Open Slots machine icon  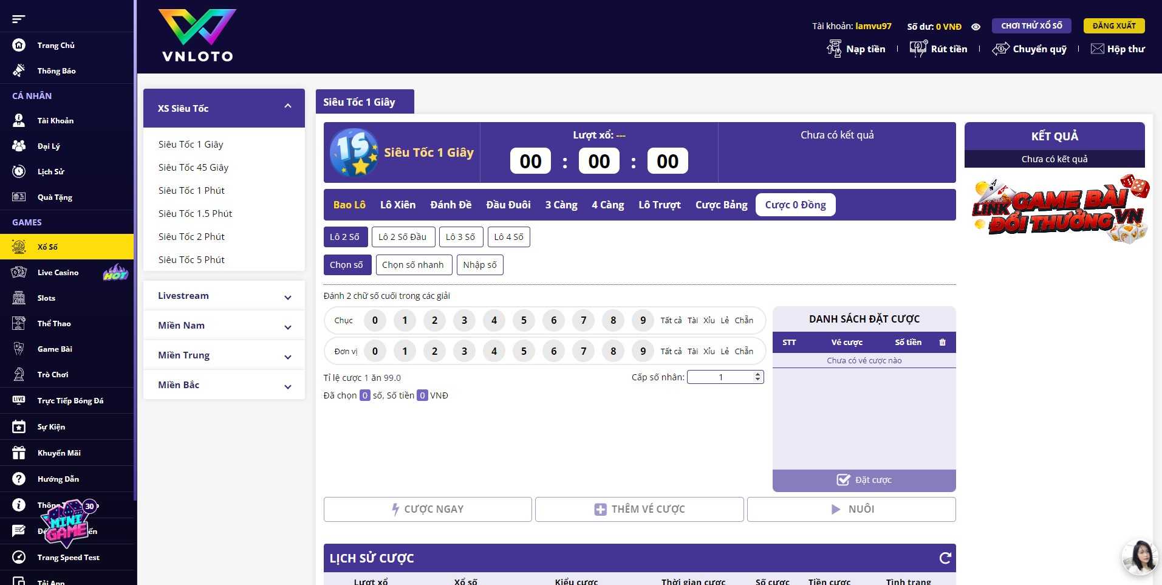[x=19, y=298]
